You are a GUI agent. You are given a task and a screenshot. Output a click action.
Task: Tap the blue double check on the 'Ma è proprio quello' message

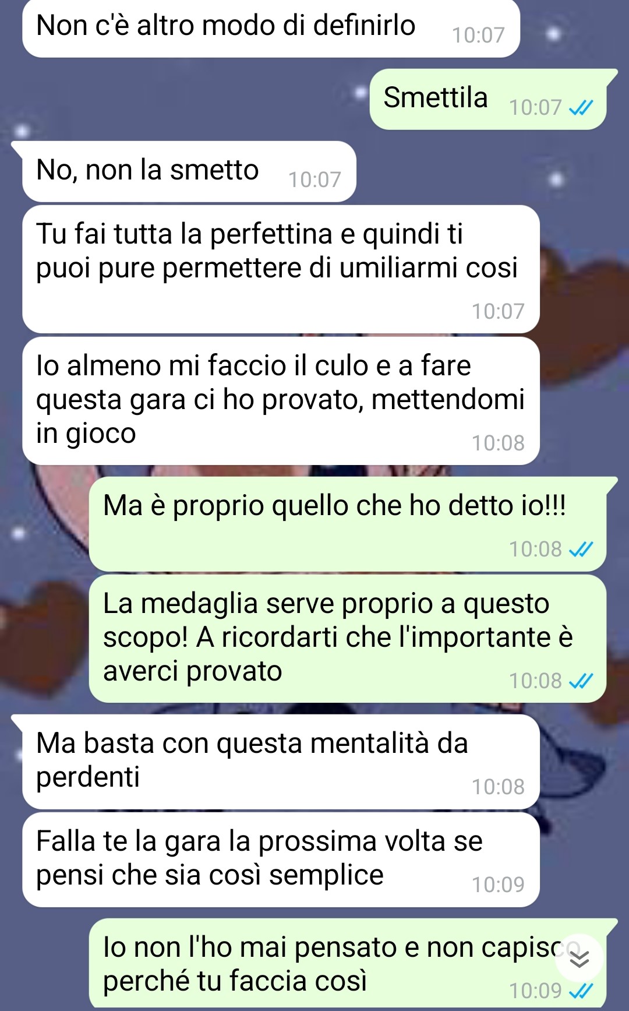click(580, 549)
